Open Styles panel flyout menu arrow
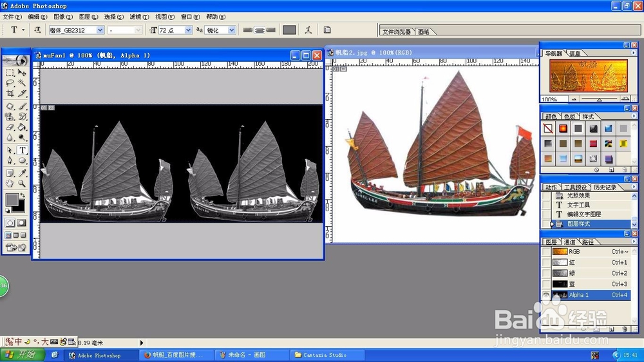 point(633,117)
